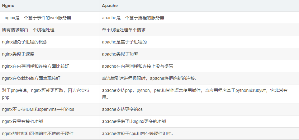Click cell 'nginx类似于速度'
Screen dimensions: 299x140
click(x=50, y=54)
